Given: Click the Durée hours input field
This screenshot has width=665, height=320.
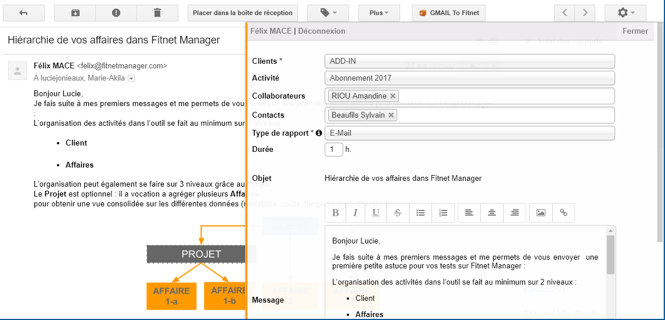Looking at the screenshot, I should (333, 150).
